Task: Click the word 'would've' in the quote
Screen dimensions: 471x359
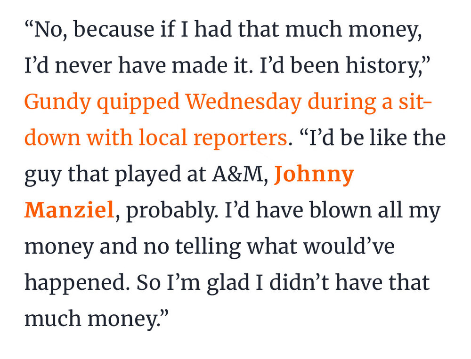Action: coord(349,246)
